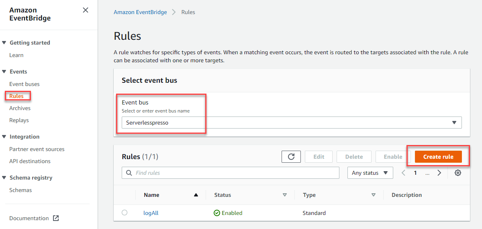The height and width of the screenshot is (229, 482).
Task: Open the Any status filter dropdown
Action: (370, 173)
